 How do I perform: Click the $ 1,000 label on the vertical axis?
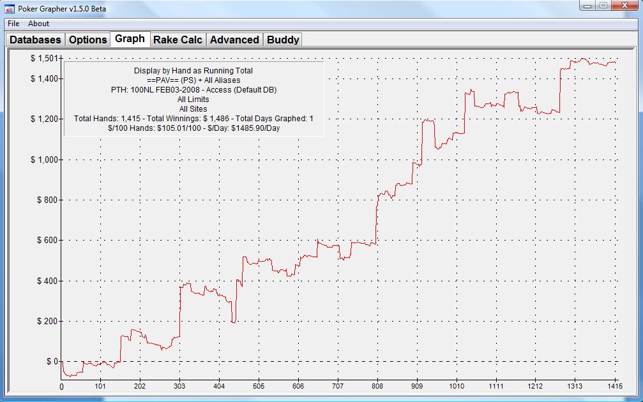point(43,160)
